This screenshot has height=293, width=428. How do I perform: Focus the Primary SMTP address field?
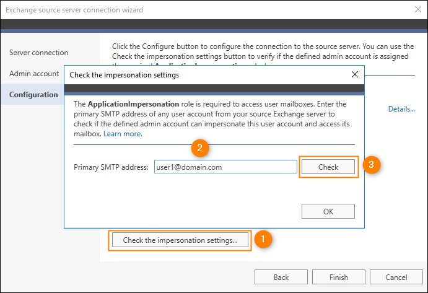click(225, 167)
